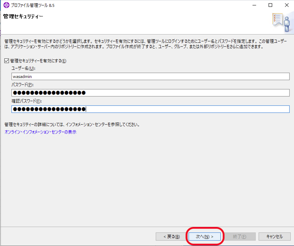
Task: Uncheck 管理セキュリティーを有効にする checkbox
Action: click(x=6, y=61)
